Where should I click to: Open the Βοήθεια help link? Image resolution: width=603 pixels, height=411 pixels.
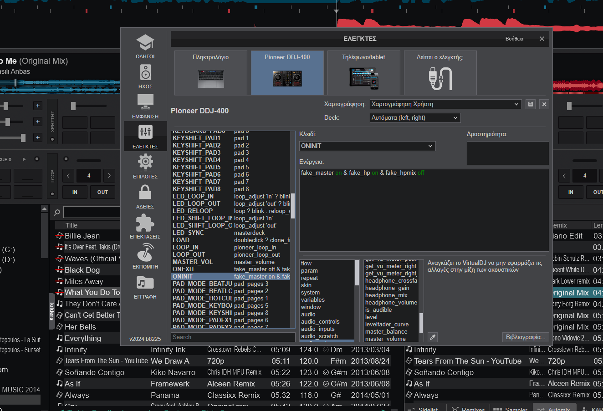514,39
